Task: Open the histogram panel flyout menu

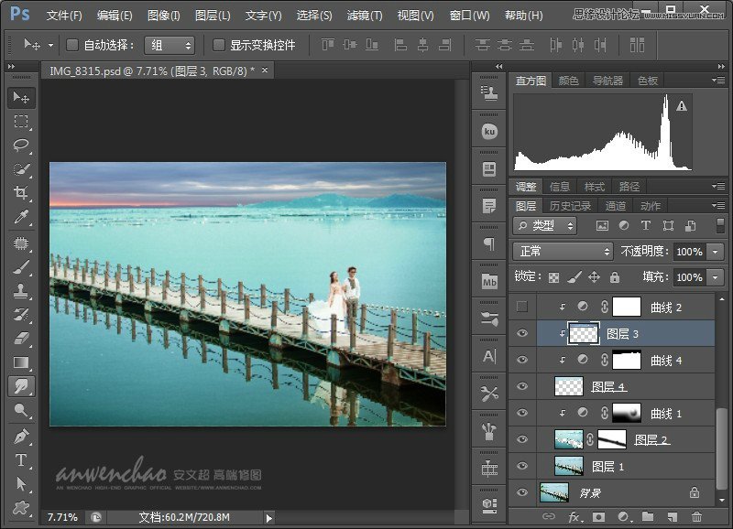Action: click(718, 81)
